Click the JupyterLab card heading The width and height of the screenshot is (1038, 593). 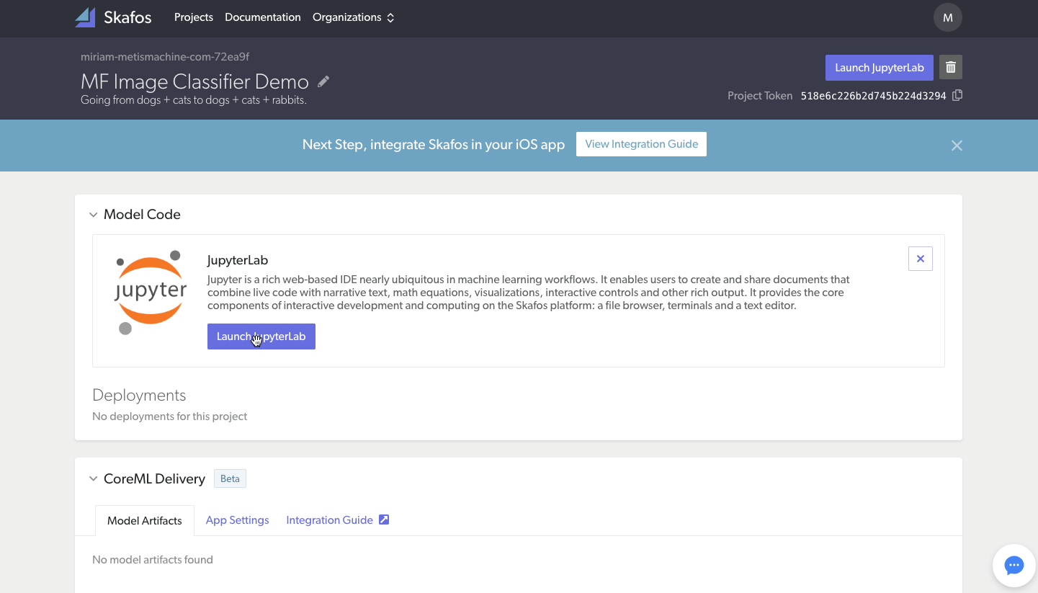tap(238, 260)
